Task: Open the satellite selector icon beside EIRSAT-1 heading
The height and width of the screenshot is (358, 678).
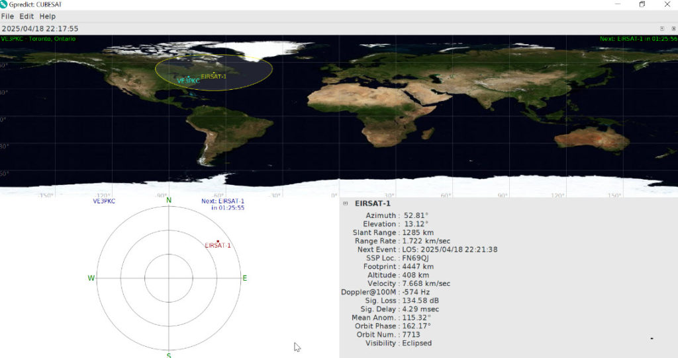Action: coord(345,203)
